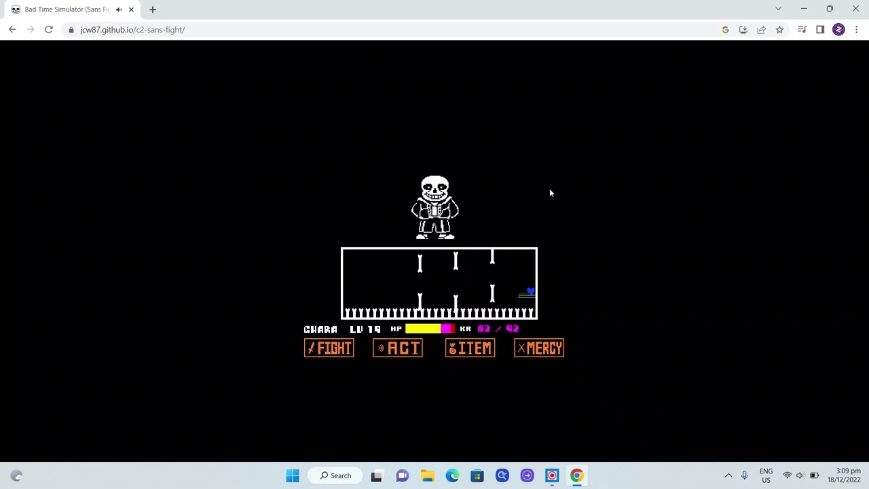Open the screen recorder taskbar icon
Screen dimensions: 869x489
552,475
